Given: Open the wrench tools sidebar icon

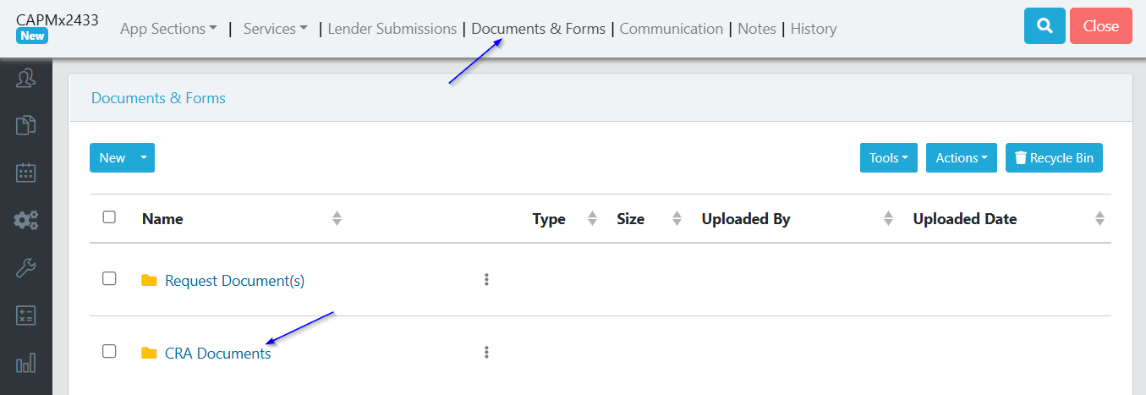Looking at the screenshot, I should pyautogui.click(x=26, y=268).
